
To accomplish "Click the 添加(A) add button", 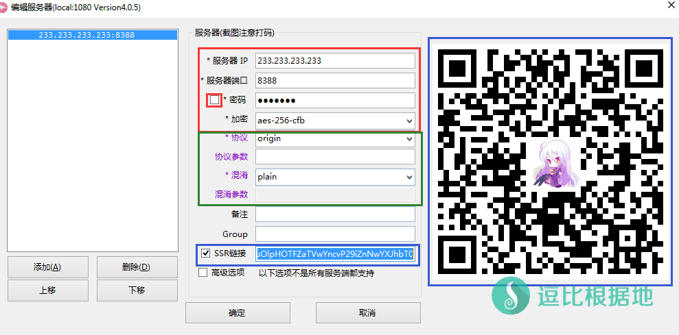I will pyautogui.click(x=47, y=267).
